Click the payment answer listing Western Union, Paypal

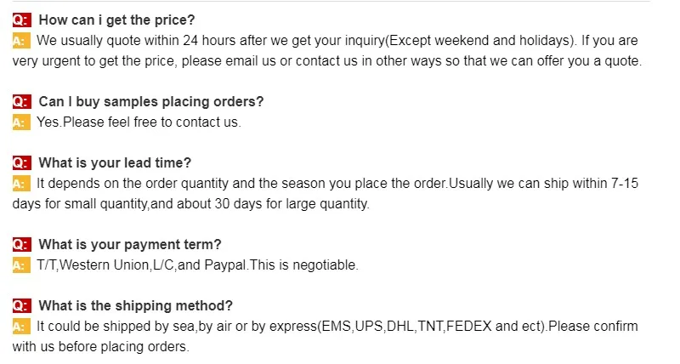click(x=197, y=264)
